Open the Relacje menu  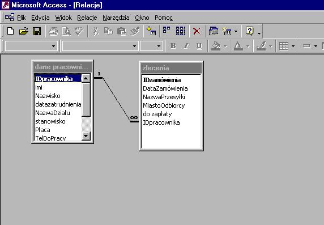tap(87, 18)
